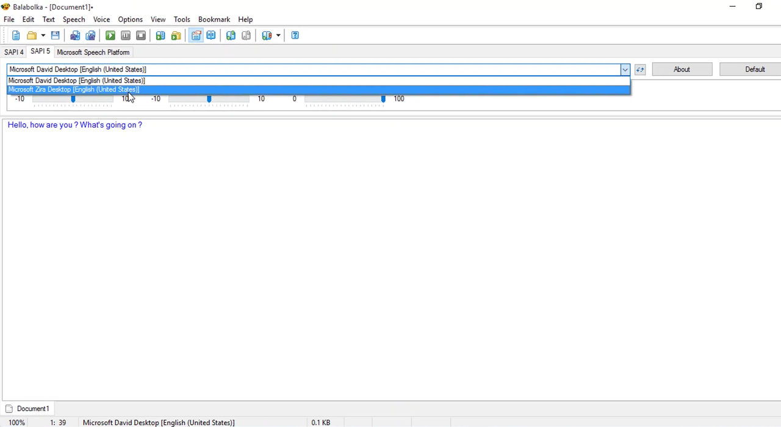Click the Split and Convert to Audio icon

[x=90, y=35]
